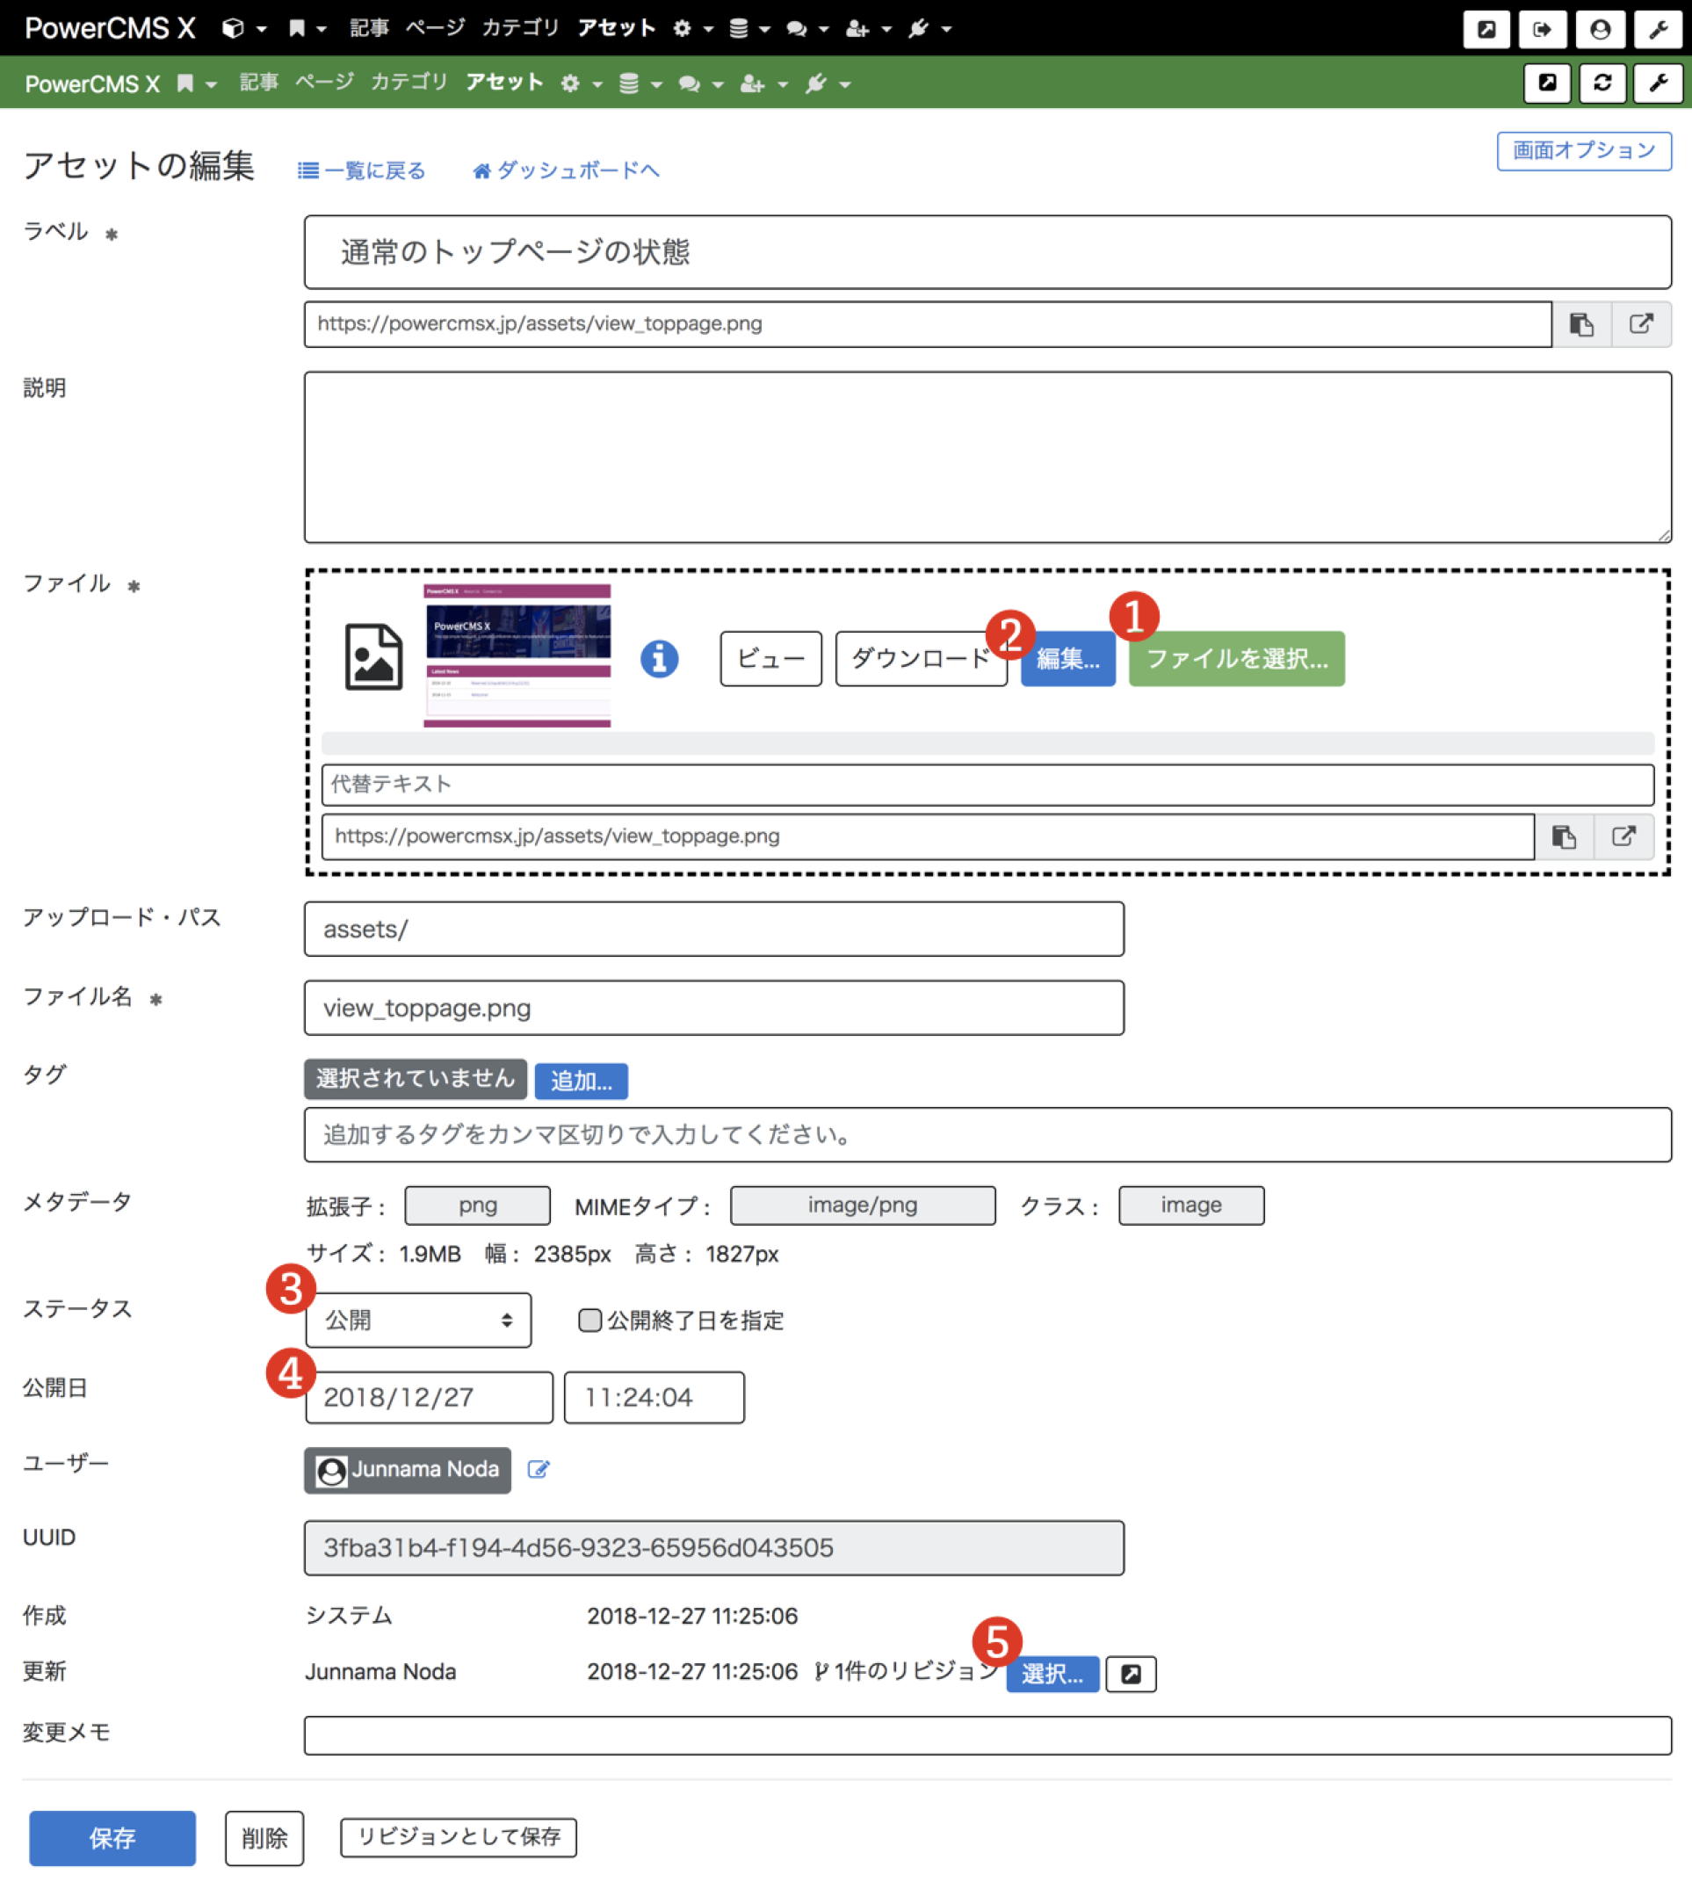
Task: Open the user account icon in the black toolbar
Action: click(x=1600, y=28)
